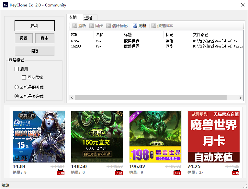Click the 148.50 price text
This screenshot has height=189, width=248.
coord(79,166)
